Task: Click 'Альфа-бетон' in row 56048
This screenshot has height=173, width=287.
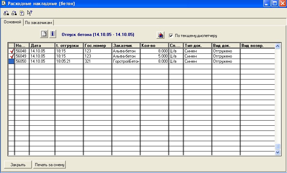Action: tap(126, 51)
